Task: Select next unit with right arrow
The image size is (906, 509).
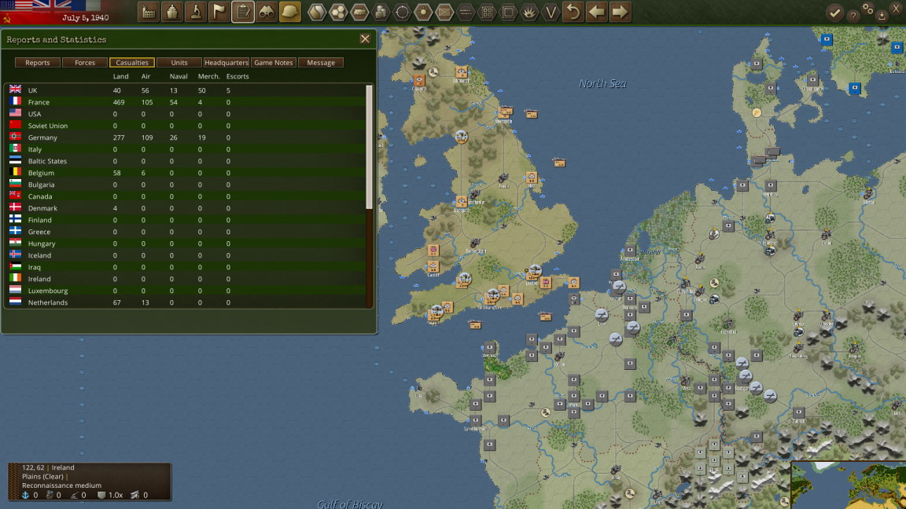Action: pyautogui.click(x=620, y=12)
